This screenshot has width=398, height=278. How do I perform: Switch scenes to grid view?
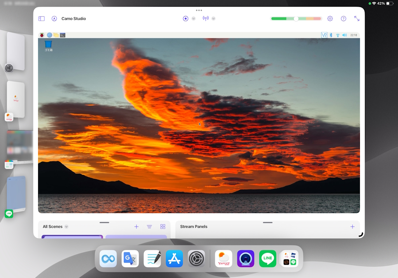[x=163, y=226]
